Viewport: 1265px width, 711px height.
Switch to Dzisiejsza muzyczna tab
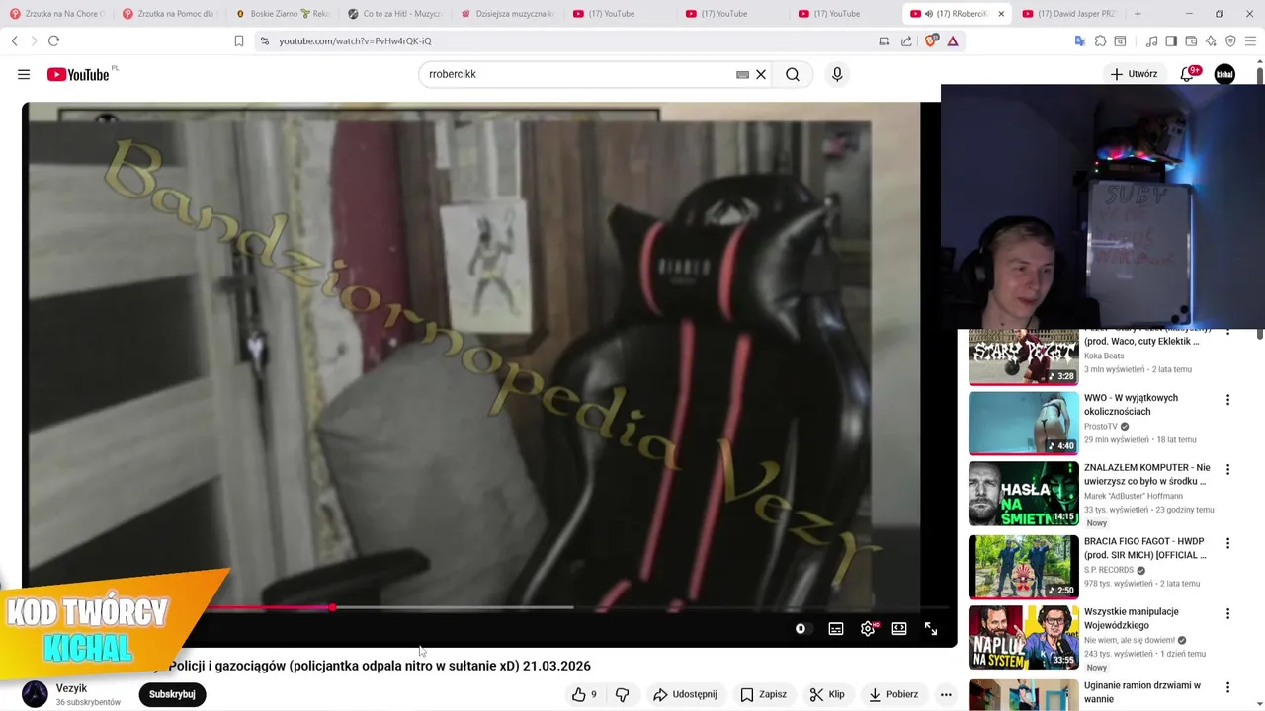point(507,14)
